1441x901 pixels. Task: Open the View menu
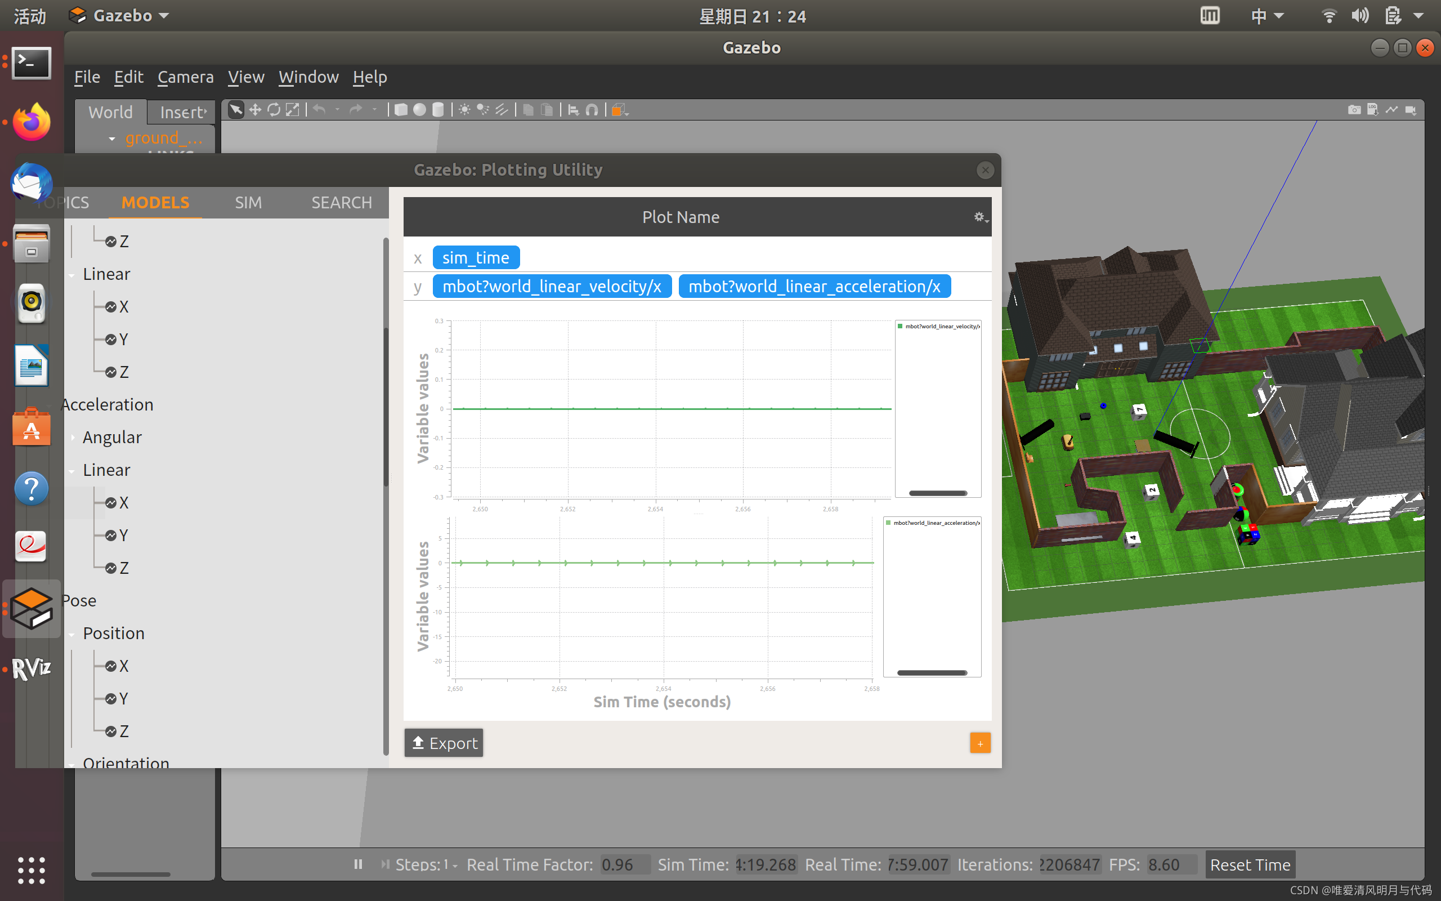click(x=246, y=77)
